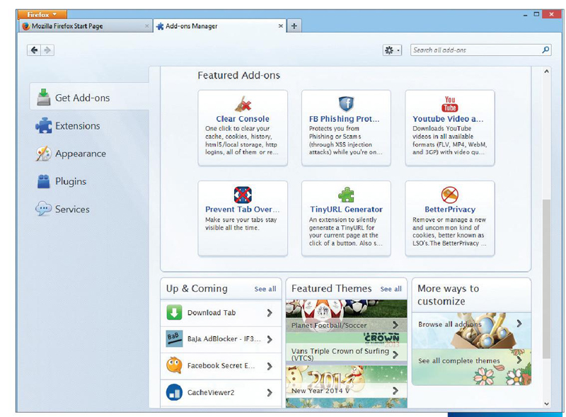Click the Clear Console broom icon
This screenshot has height=417, width=566.
click(x=243, y=103)
